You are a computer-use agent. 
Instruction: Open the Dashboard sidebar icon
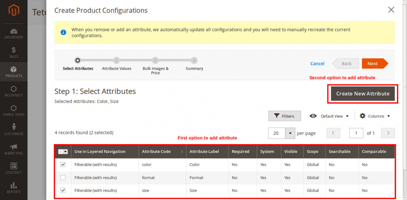(14, 33)
